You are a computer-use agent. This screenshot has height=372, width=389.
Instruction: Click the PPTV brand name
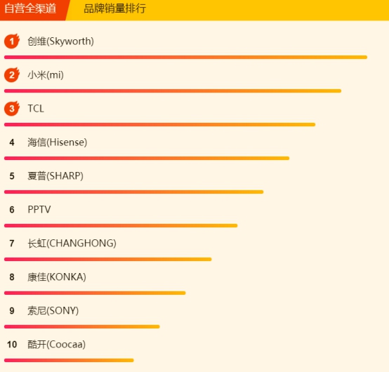click(x=39, y=210)
